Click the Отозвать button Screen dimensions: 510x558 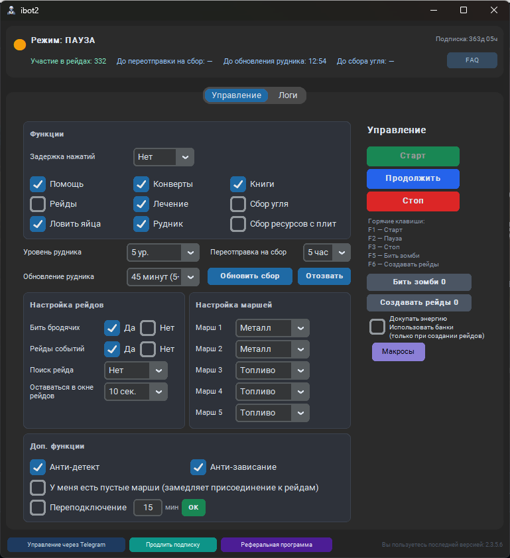(324, 276)
